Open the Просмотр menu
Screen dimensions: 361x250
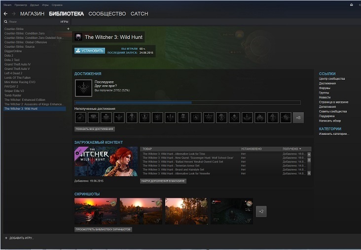[x=21, y=5]
